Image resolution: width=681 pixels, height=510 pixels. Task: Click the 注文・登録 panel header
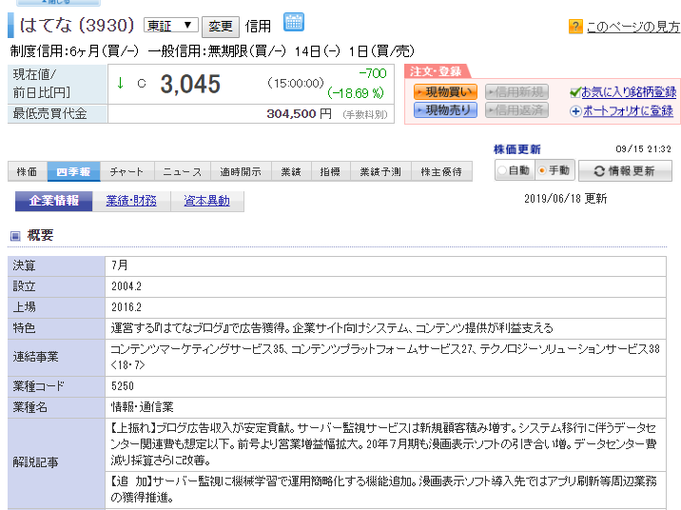click(436, 71)
